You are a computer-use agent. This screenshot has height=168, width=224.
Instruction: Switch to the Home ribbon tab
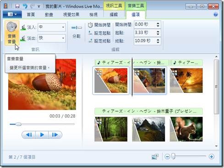point(31,15)
